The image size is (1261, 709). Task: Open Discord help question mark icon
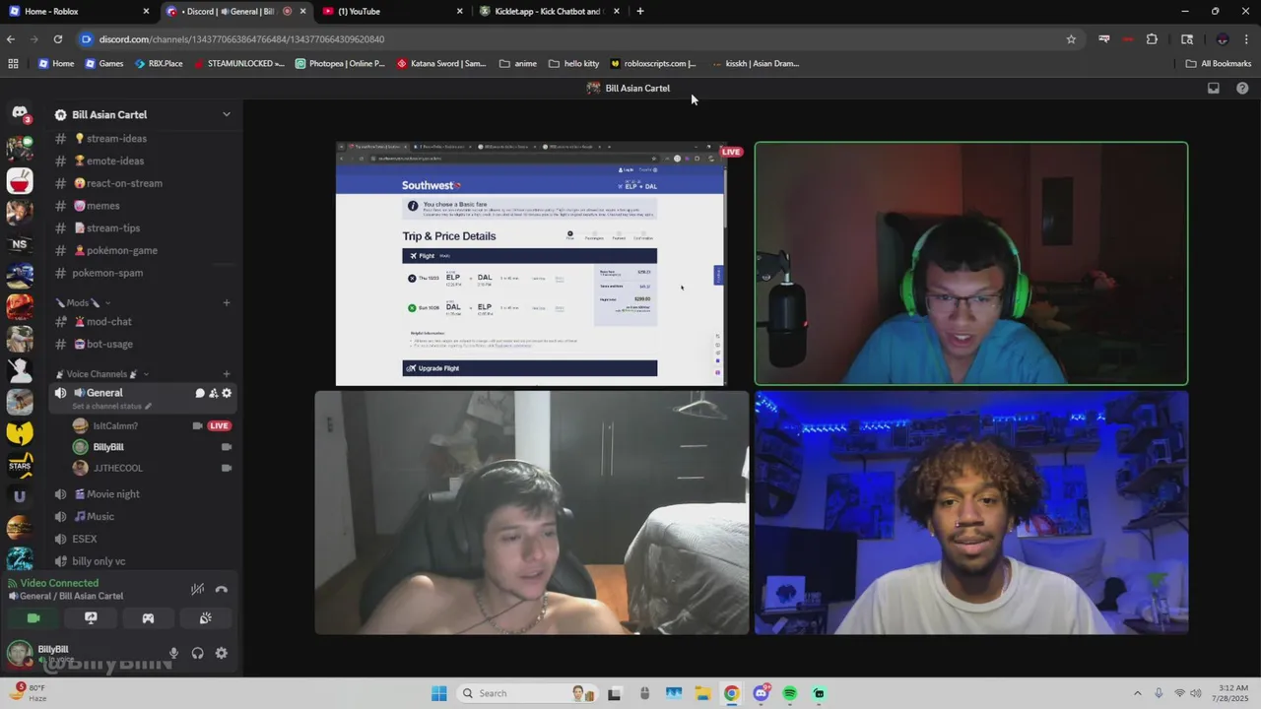[x=1242, y=88]
